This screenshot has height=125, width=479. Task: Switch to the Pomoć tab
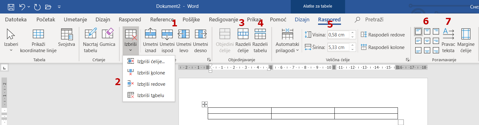tap(278, 19)
